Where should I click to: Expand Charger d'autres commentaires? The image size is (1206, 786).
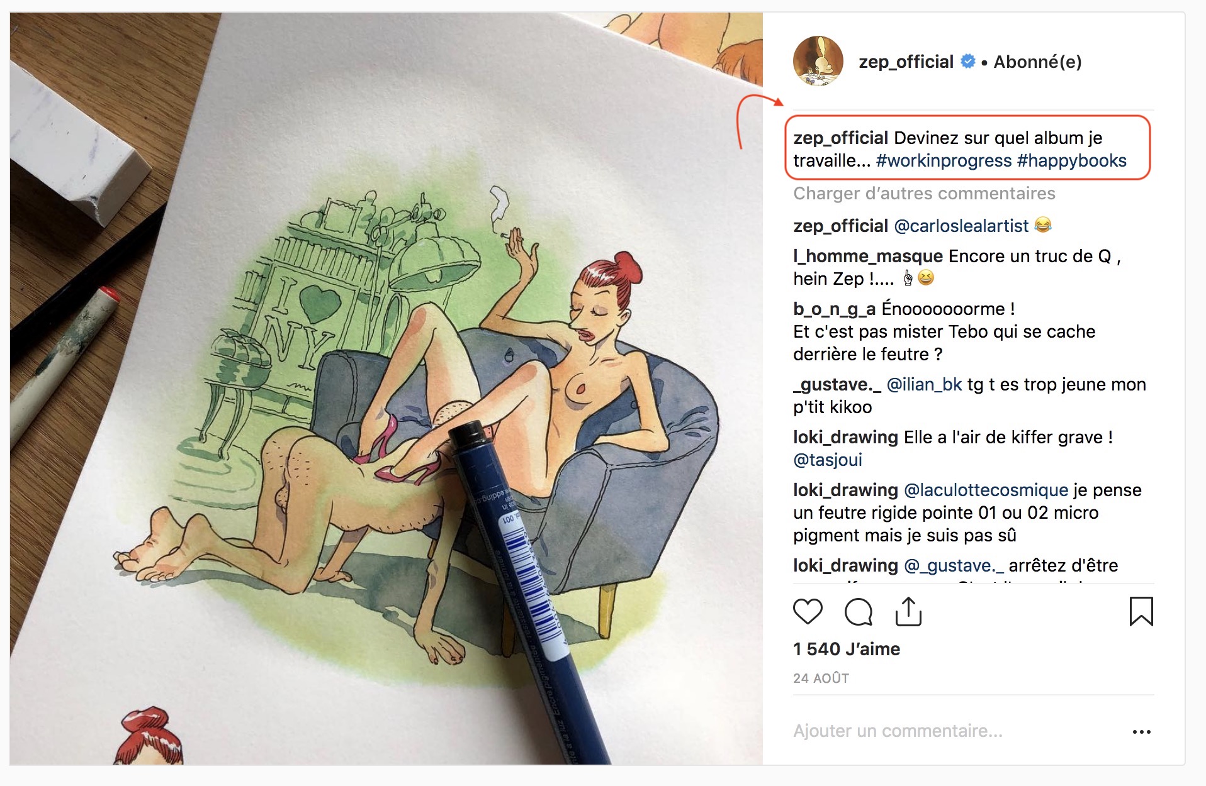click(924, 193)
